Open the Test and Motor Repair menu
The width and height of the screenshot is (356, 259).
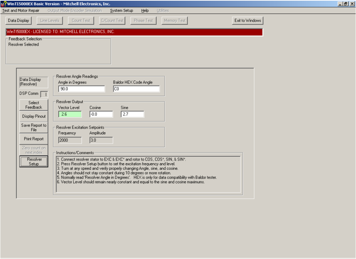click(21, 11)
